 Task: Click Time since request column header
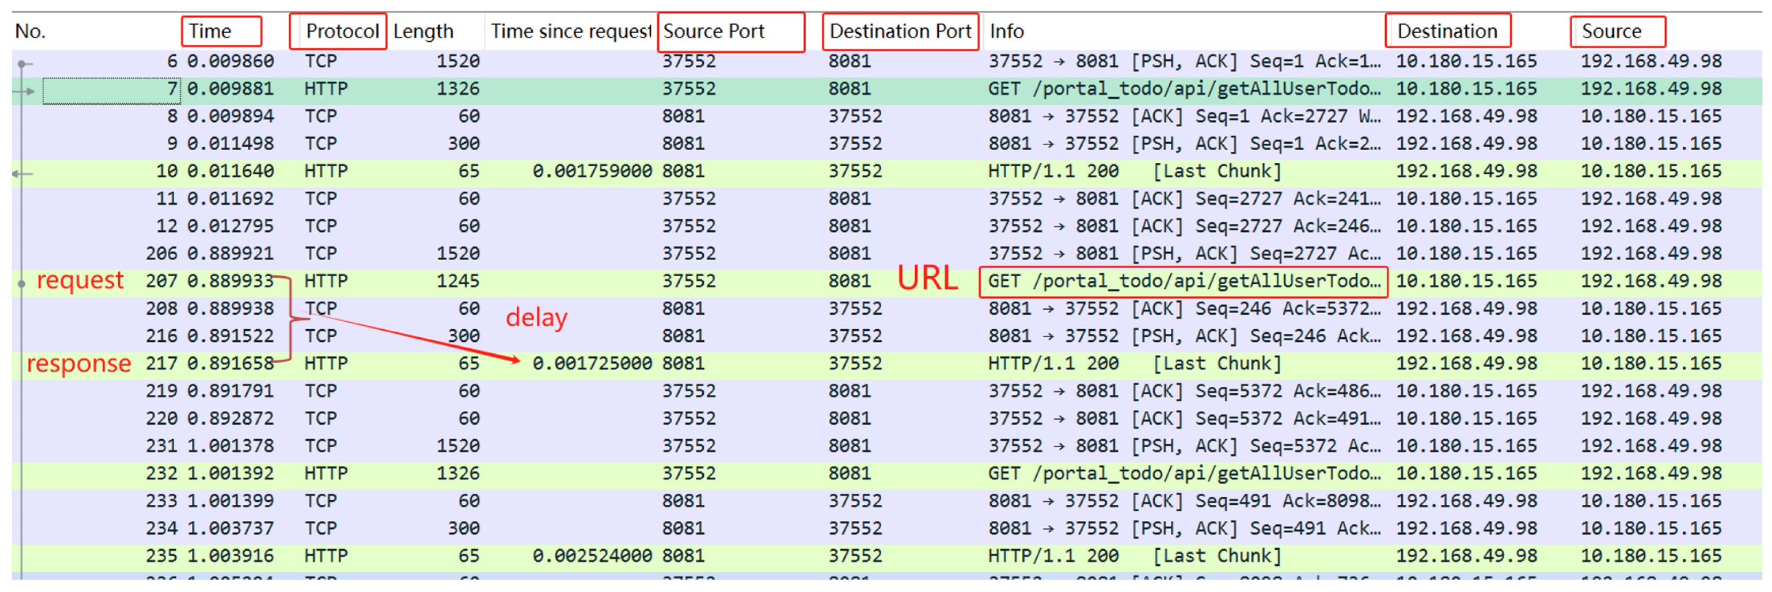(x=570, y=32)
